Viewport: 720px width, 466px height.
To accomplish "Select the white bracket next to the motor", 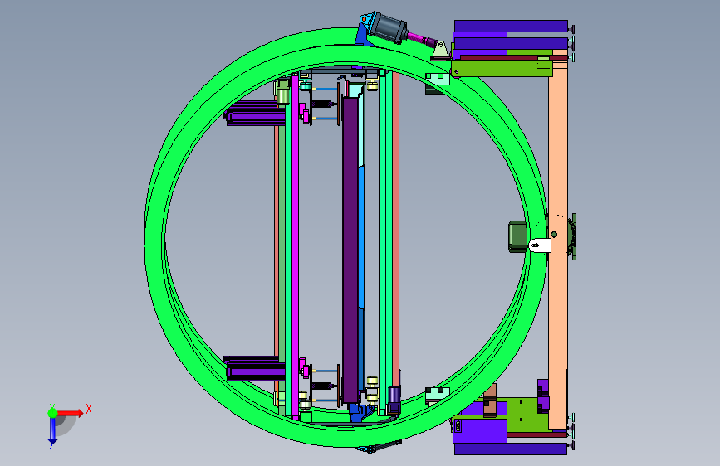I will (x=540, y=245).
